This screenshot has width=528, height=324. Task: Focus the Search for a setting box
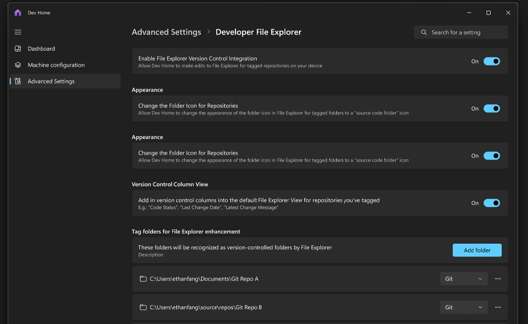[x=460, y=32]
